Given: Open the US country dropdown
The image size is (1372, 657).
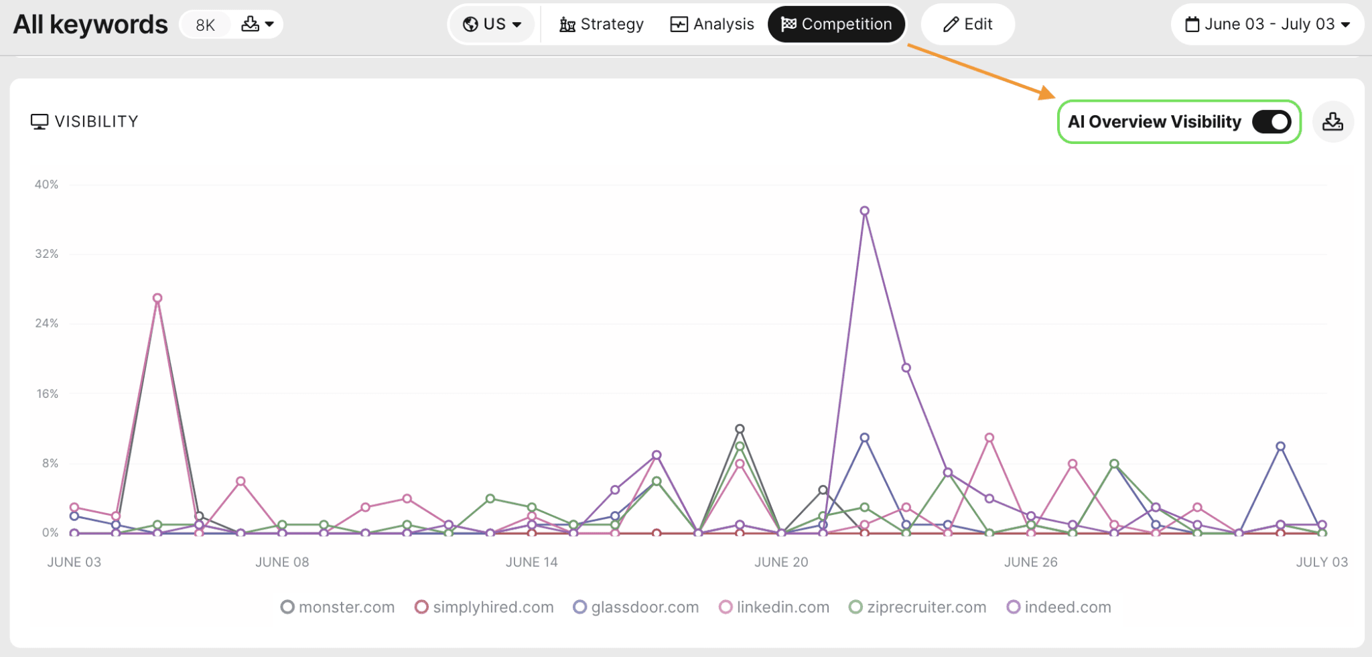Looking at the screenshot, I should (x=492, y=24).
